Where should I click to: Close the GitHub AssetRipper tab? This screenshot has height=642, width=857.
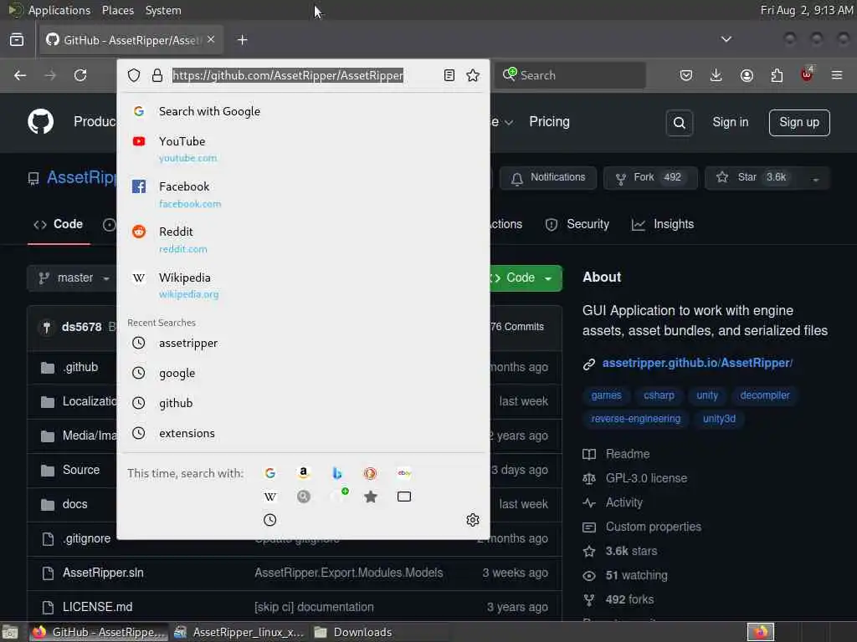211,39
